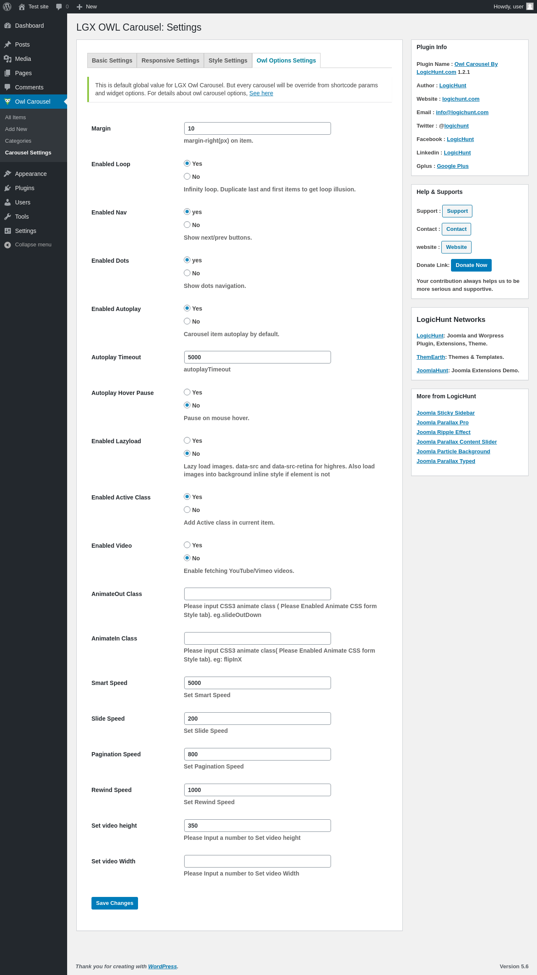Select Yes for Autoplay Hover Pause
537x975 pixels.
point(187,392)
